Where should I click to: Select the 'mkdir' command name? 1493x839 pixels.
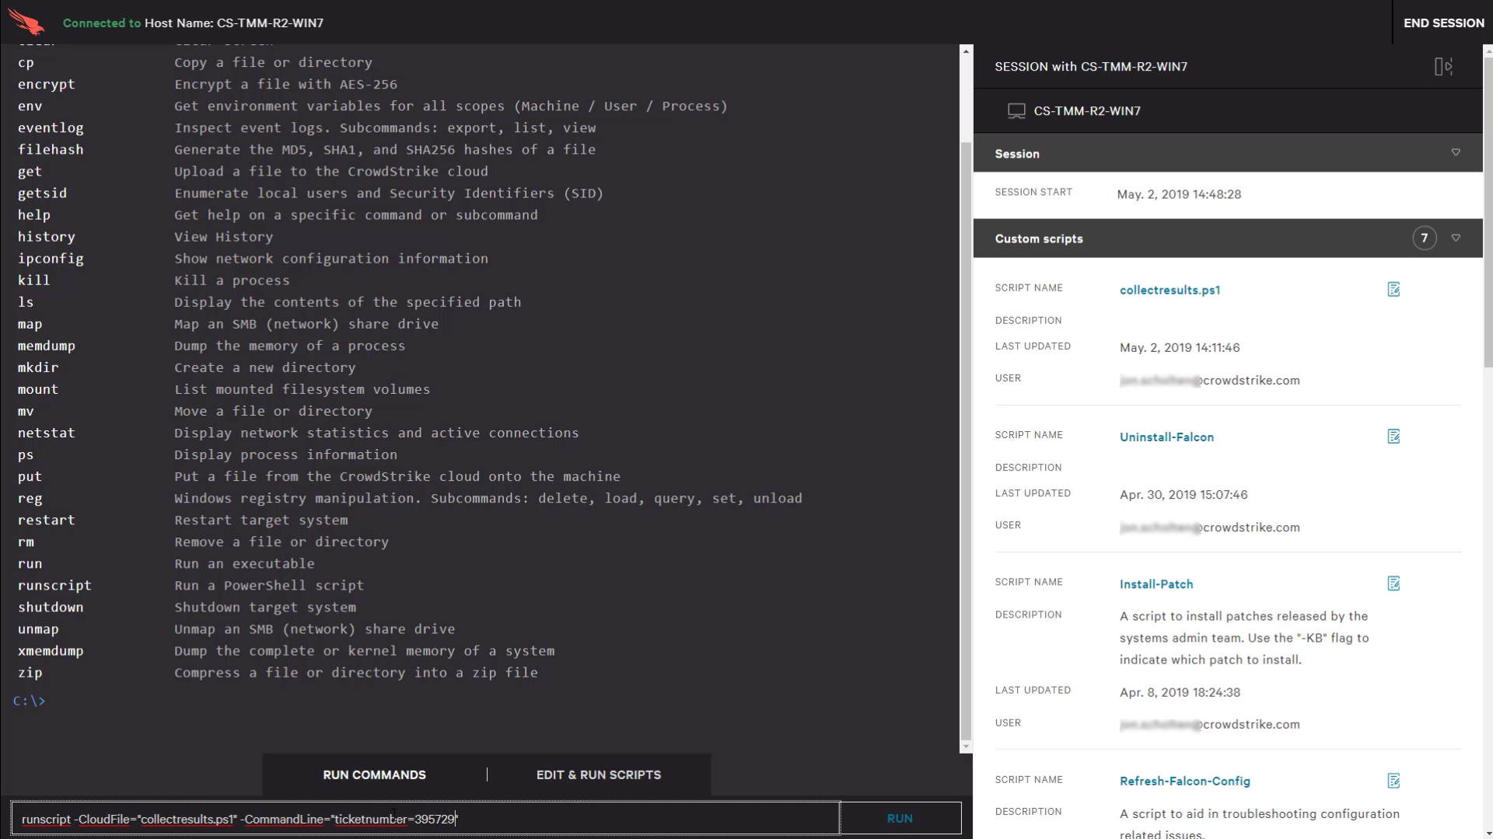tap(38, 367)
